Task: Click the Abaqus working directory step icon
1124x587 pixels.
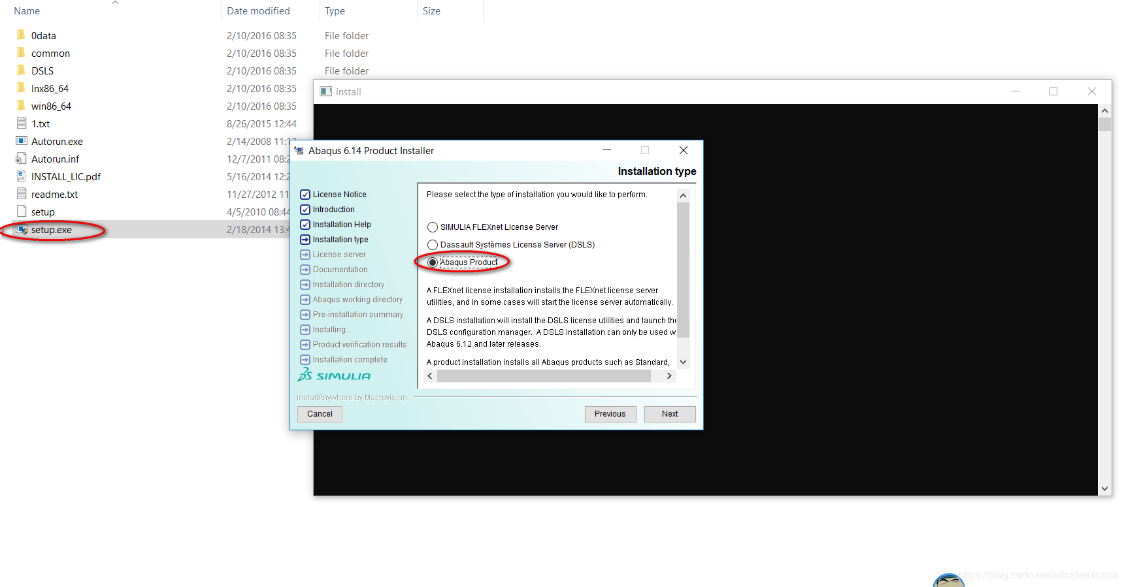Action: (305, 300)
